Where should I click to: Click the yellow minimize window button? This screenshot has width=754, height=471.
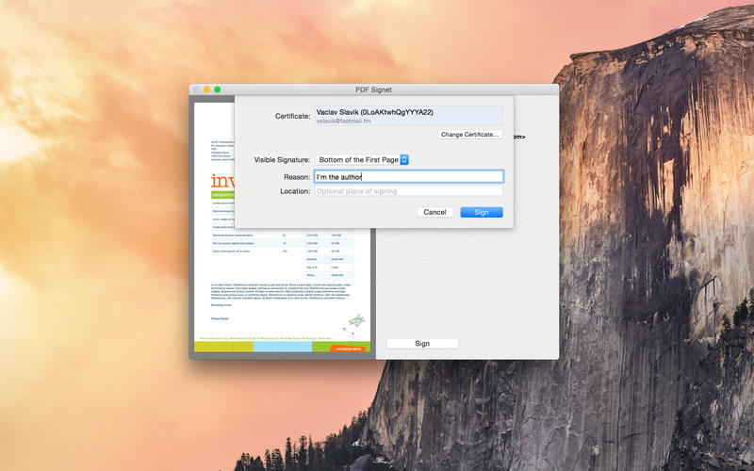point(206,89)
